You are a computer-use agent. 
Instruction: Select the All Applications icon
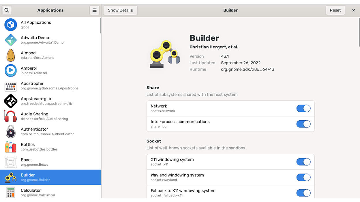pos(11,25)
